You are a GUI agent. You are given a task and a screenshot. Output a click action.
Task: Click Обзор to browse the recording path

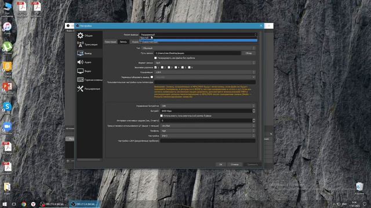[249, 53]
